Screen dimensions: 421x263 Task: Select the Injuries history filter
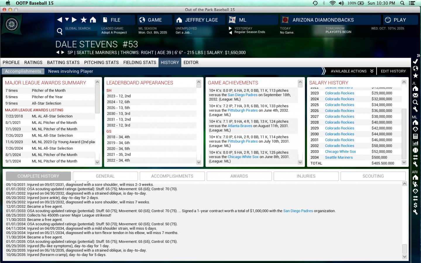tap(306, 176)
